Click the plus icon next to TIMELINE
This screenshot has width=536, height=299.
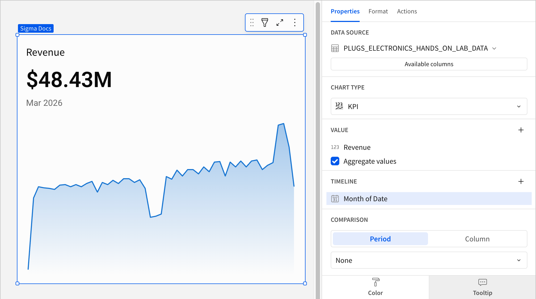521,181
